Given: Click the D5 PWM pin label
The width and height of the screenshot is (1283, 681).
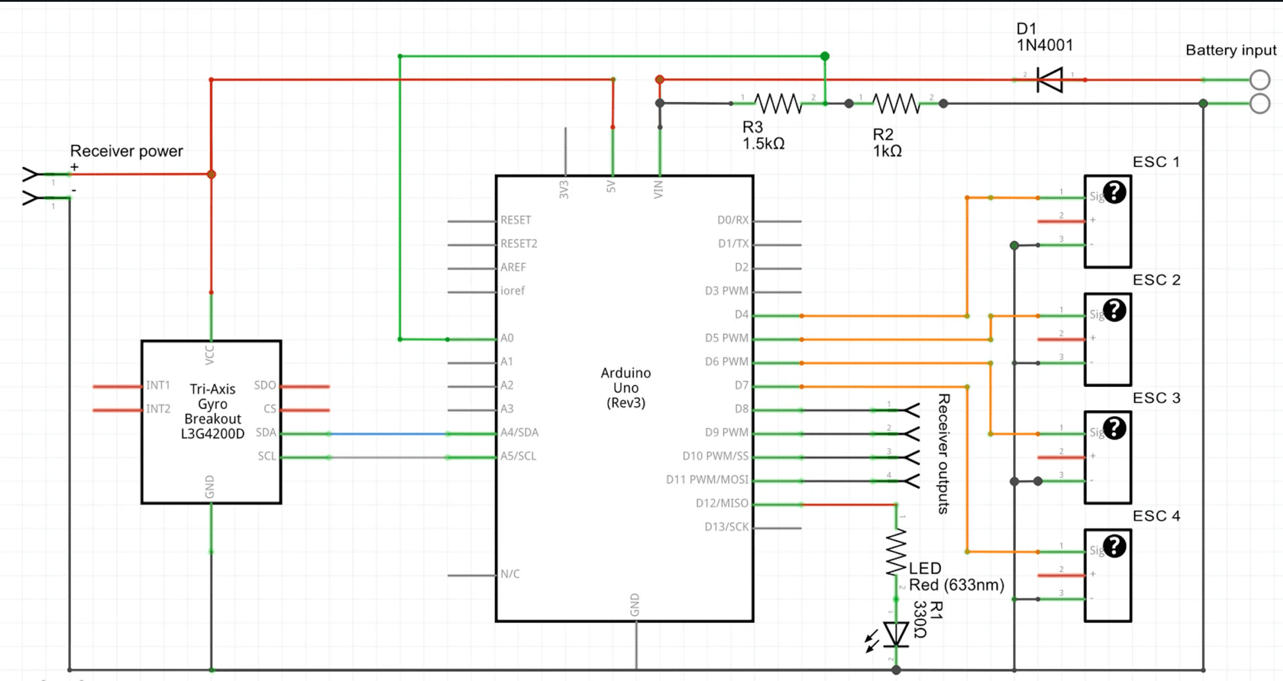Looking at the screenshot, I should pos(727,339).
